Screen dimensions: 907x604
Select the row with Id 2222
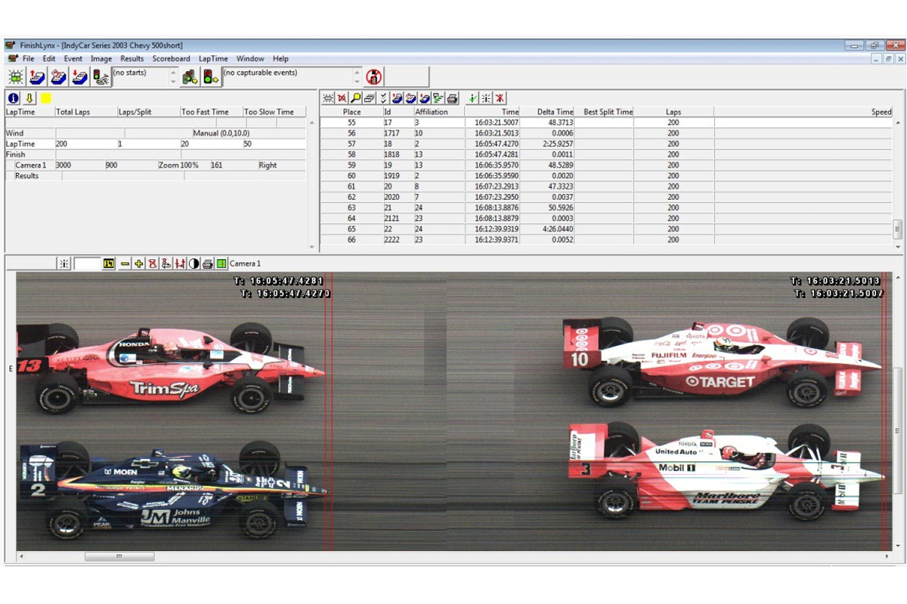(606, 239)
